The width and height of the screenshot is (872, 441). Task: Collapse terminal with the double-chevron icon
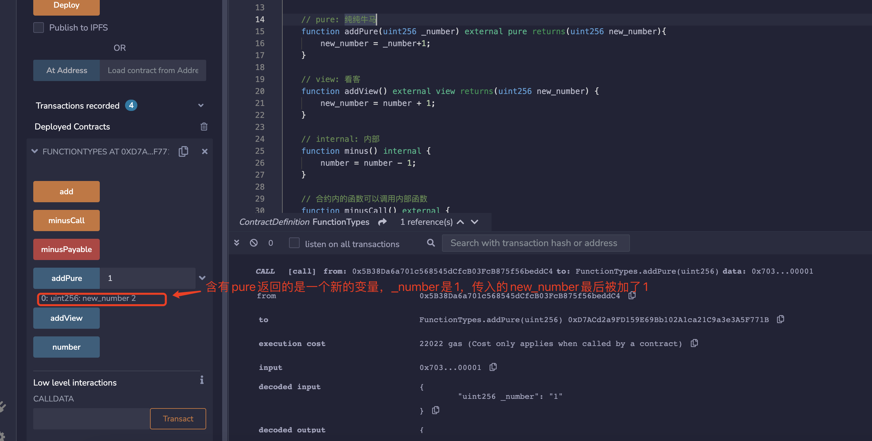pyautogui.click(x=236, y=243)
